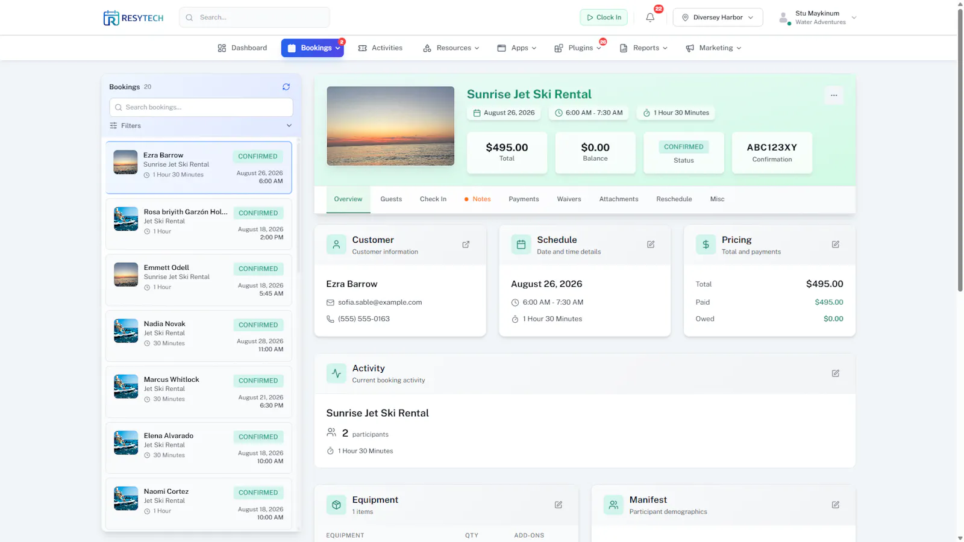Edit the Equipment card
The width and height of the screenshot is (964, 542).
pos(559,505)
